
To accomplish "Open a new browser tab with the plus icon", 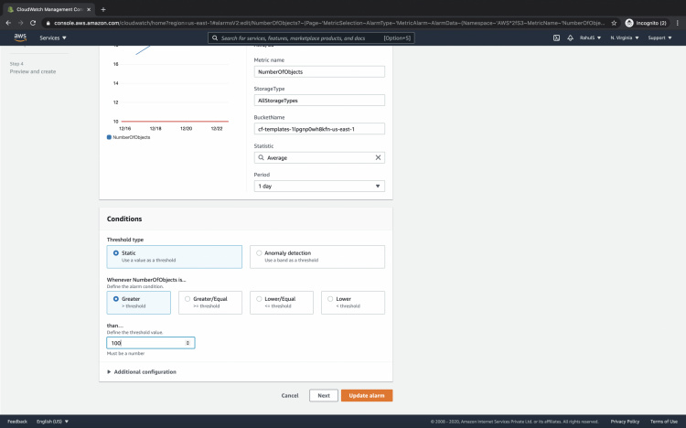I will 103,8.
